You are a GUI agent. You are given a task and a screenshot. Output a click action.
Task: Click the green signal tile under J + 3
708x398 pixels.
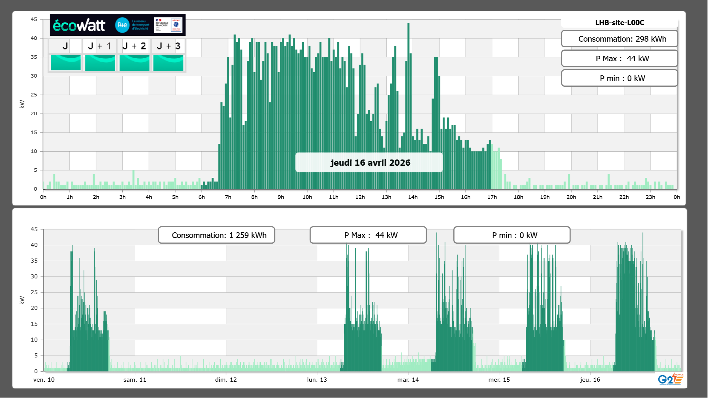[x=168, y=63]
